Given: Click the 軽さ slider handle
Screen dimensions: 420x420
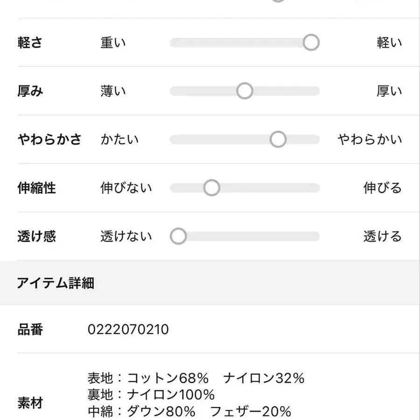Looking at the screenshot, I should pos(311,43).
